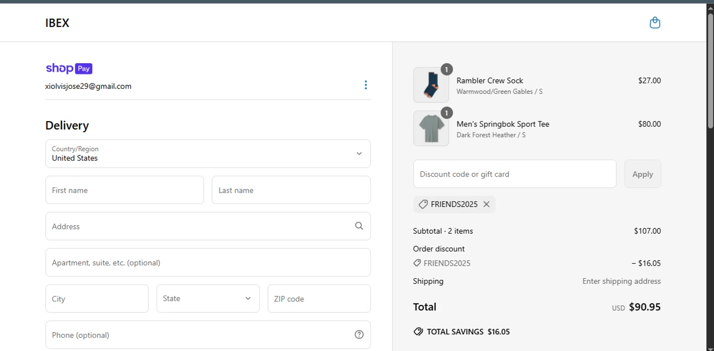The image size is (714, 351).
Task: Click the email xiolvisjose29@gmail.com
Action: click(x=88, y=86)
